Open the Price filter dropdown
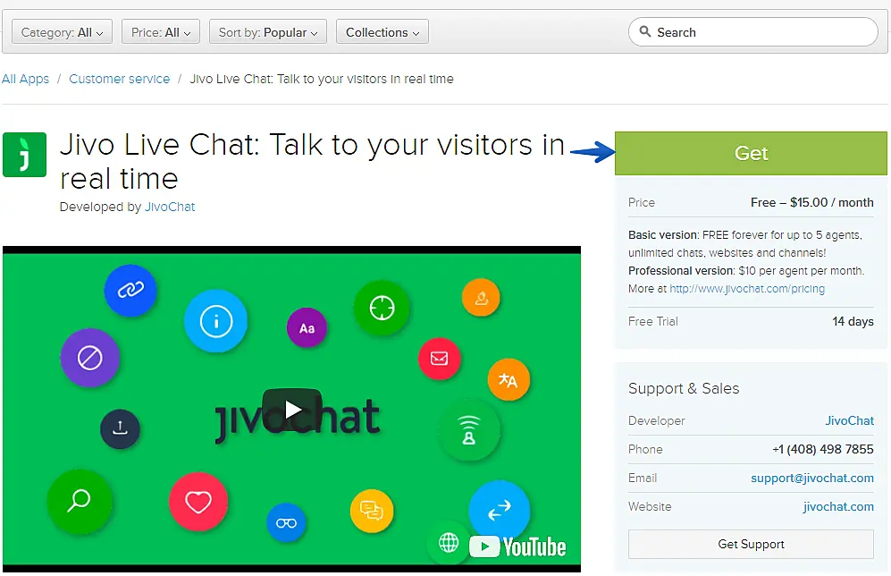Image resolution: width=891 pixels, height=576 pixels. [x=160, y=31]
